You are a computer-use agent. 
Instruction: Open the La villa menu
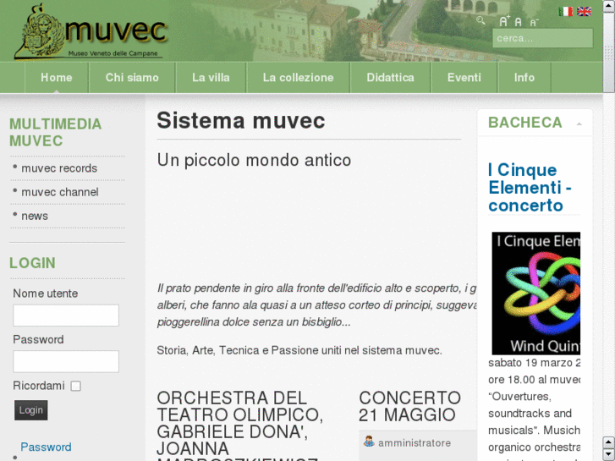[211, 77]
